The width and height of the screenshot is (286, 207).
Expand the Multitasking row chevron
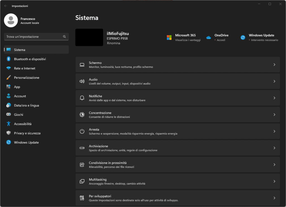click(274, 181)
